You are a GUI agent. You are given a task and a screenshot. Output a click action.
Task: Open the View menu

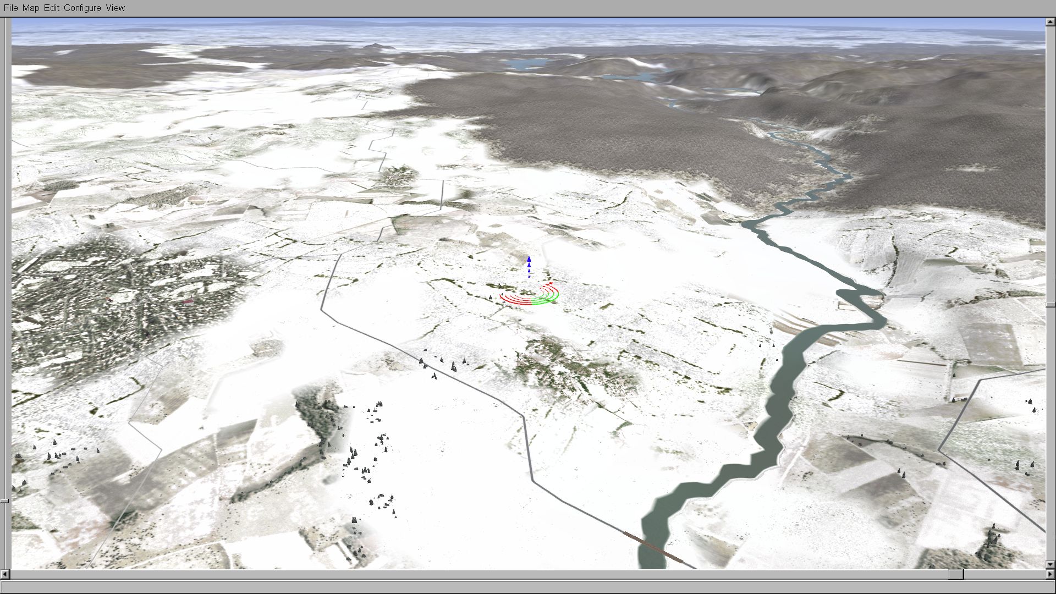[116, 8]
